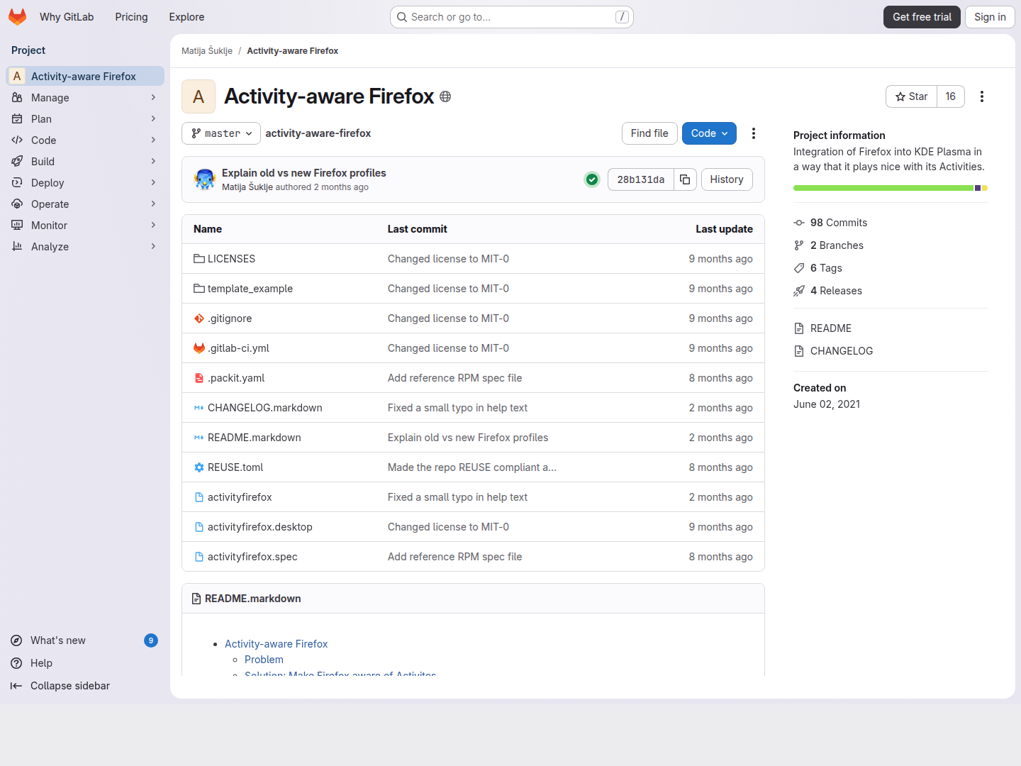View the passed pipeline status icon
This screenshot has height=766, width=1021.
(592, 179)
